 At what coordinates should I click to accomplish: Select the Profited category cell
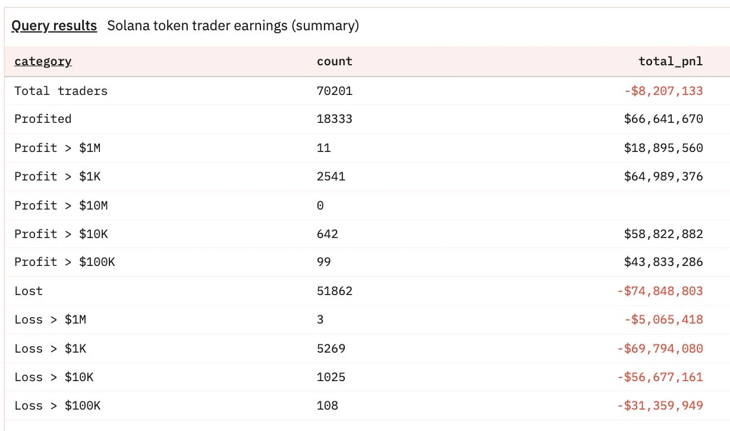[43, 119]
